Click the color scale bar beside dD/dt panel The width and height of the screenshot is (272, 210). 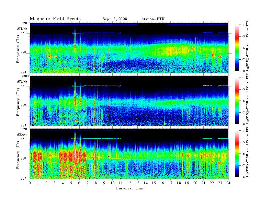click(x=237, y=101)
